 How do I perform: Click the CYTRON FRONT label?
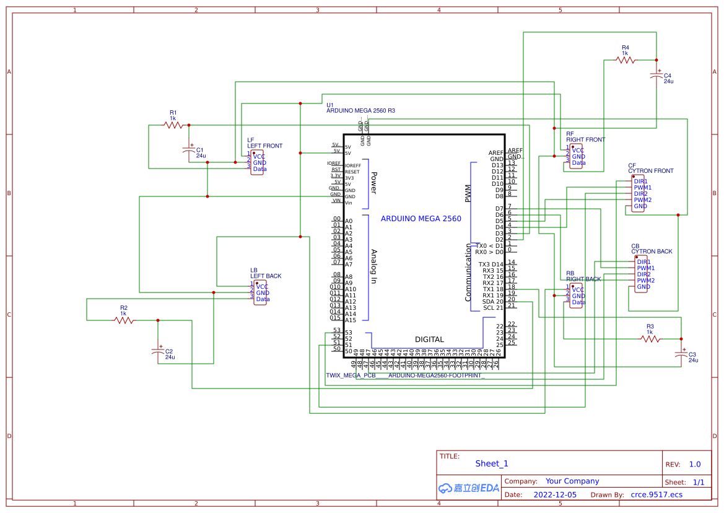[650, 171]
